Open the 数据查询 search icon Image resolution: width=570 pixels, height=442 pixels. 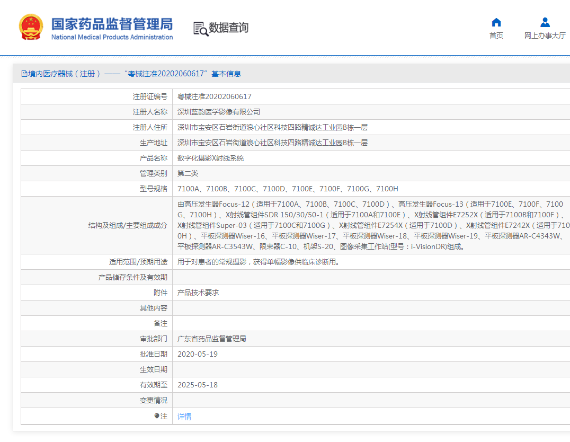tap(201, 29)
